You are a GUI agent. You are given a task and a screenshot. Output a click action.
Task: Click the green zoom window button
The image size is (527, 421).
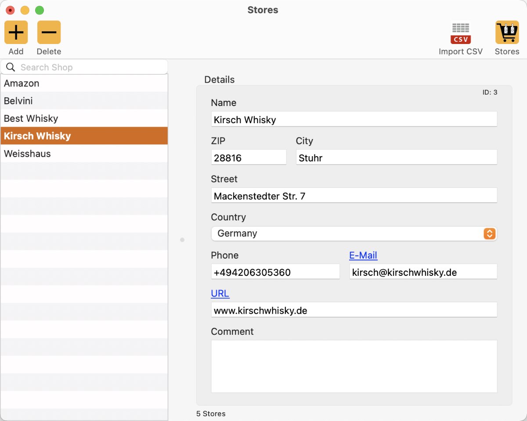pyautogui.click(x=40, y=10)
